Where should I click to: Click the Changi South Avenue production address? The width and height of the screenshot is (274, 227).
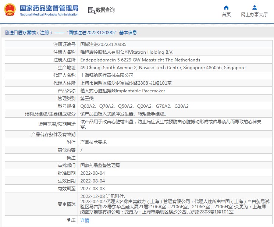click(x=163, y=68)
